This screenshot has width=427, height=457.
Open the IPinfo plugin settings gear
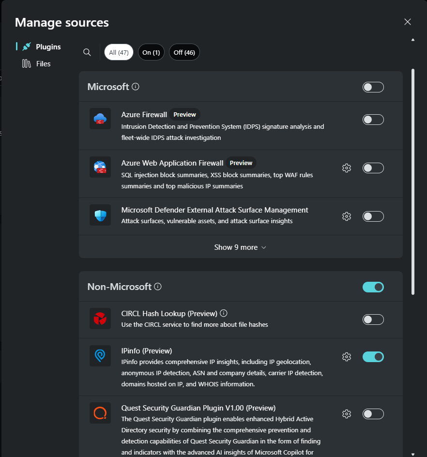[346, 357]
